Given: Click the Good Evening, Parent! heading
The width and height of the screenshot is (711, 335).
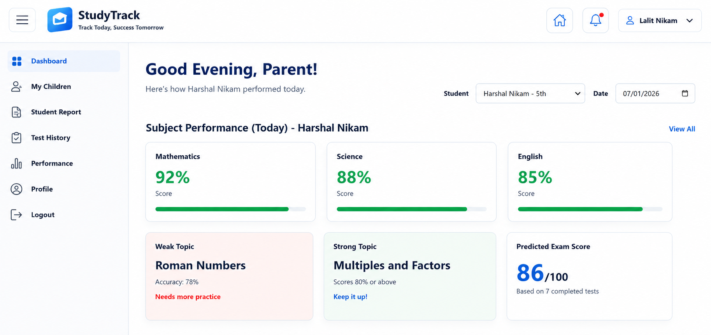Looking at the screenshot, I should coord(231,69).
